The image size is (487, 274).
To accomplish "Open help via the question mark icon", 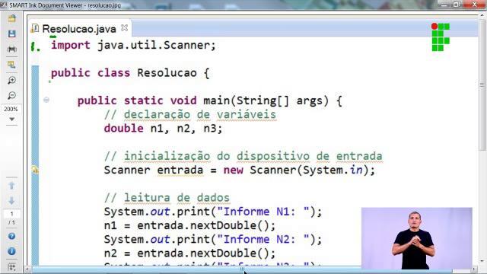I will [12, 236].
